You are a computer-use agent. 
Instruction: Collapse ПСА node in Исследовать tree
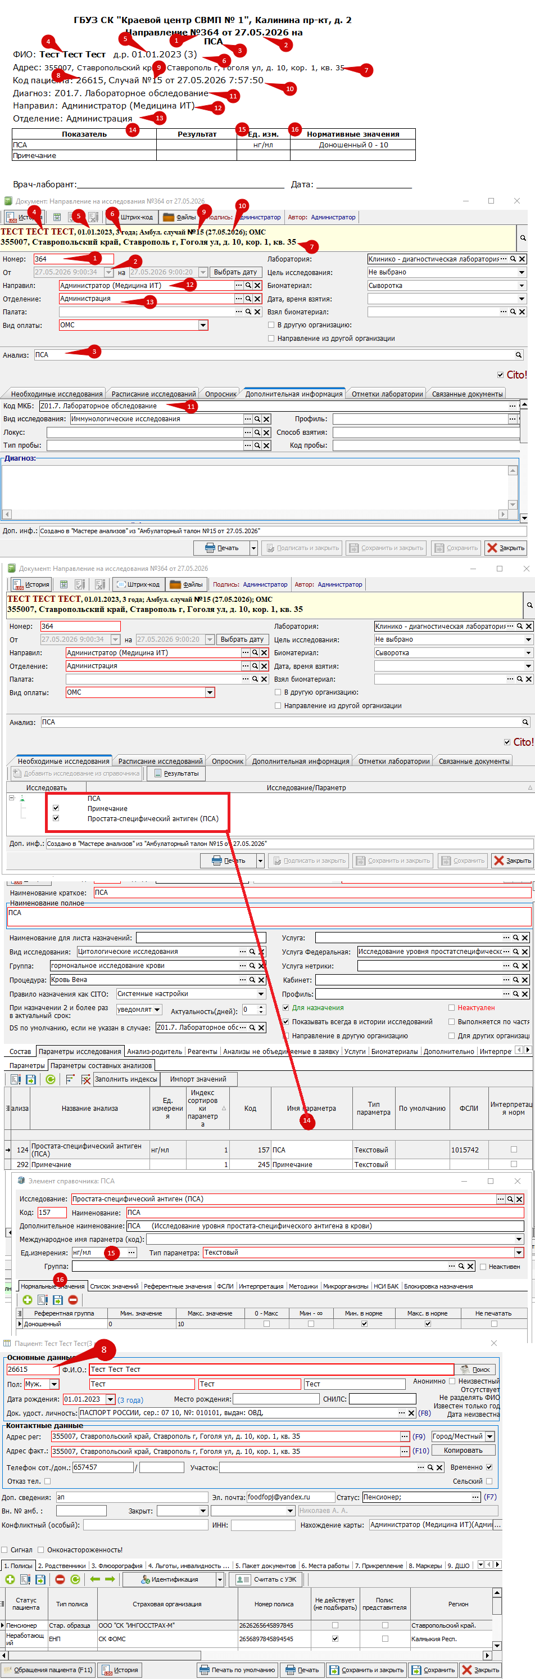coord(12,798)
